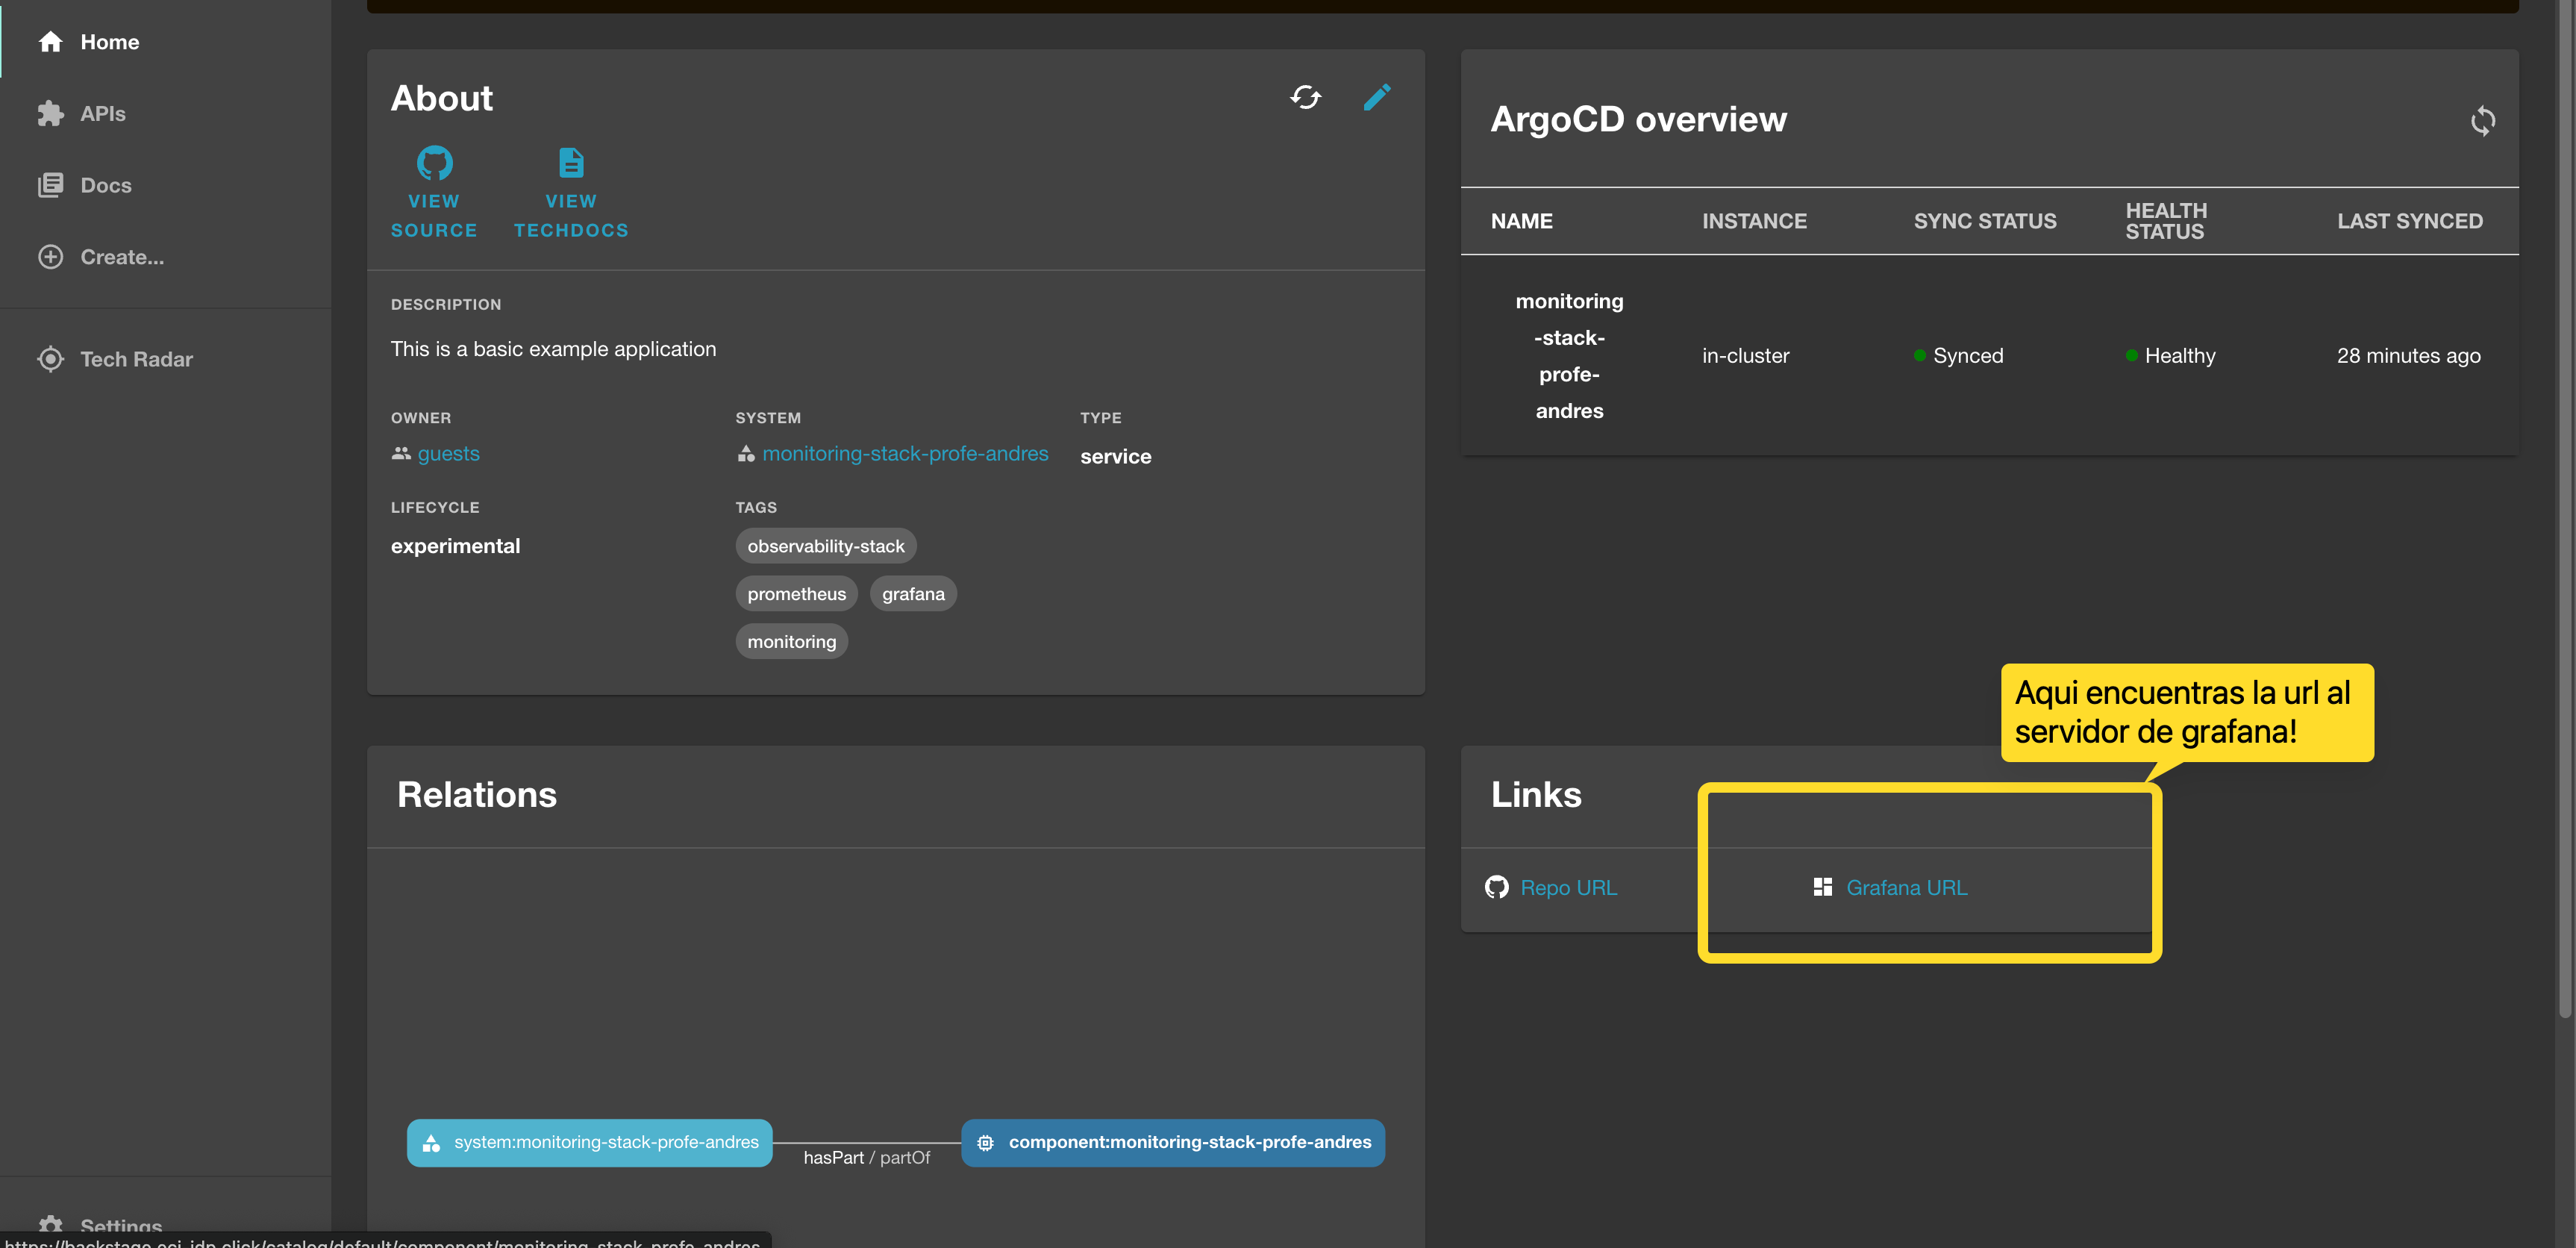
Task: Open monitoring-stack-profe-andres system link
Action: tap(904, 453)
